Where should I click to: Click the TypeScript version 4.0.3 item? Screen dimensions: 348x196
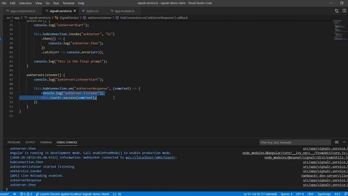(x=337, y=194)
